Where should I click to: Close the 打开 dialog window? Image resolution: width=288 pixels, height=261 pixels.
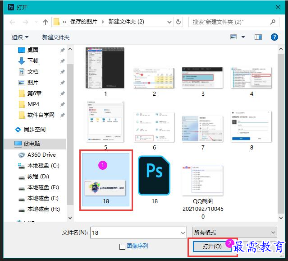coord(278,7)
